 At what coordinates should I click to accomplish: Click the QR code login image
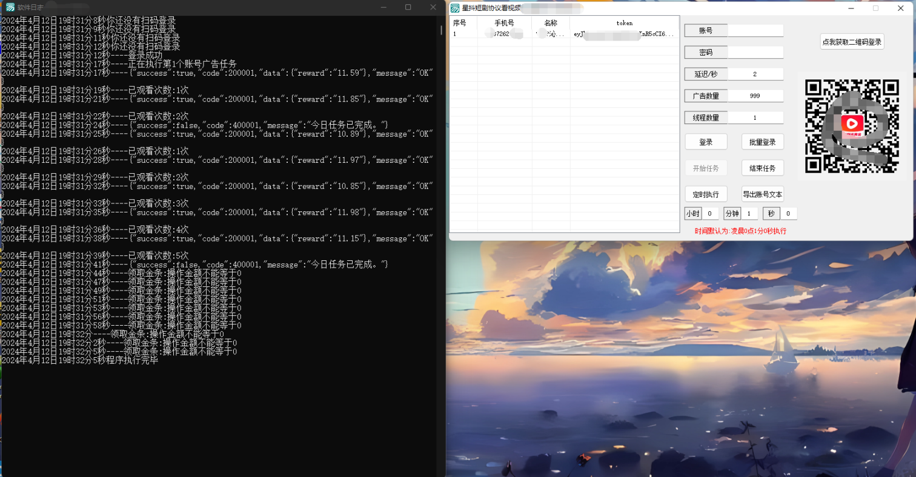[851, 125]
